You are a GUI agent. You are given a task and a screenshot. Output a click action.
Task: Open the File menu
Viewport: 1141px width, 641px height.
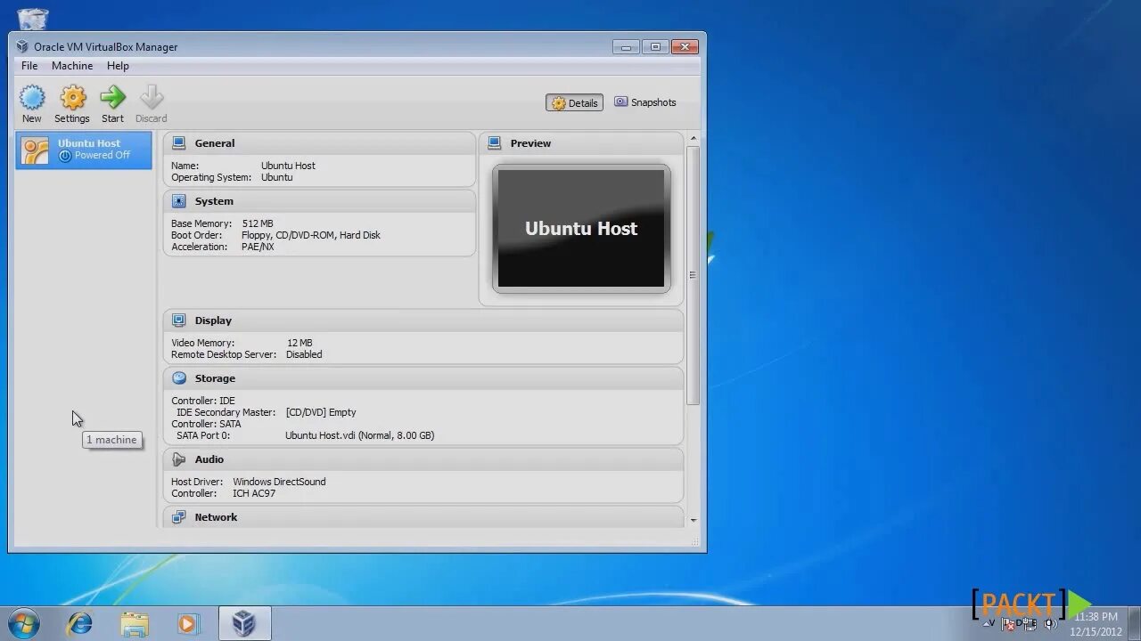click(29, 66)
